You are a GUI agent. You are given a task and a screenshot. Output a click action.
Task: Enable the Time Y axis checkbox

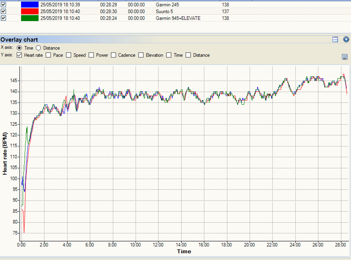[169, 55]
